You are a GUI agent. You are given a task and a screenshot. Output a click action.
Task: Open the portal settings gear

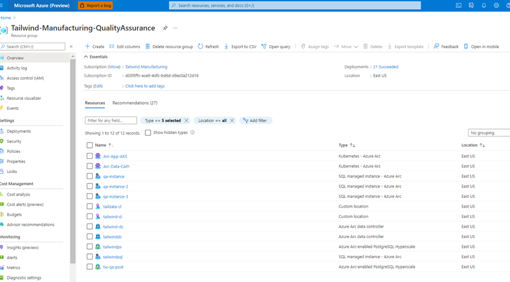[x=497, y=5]
